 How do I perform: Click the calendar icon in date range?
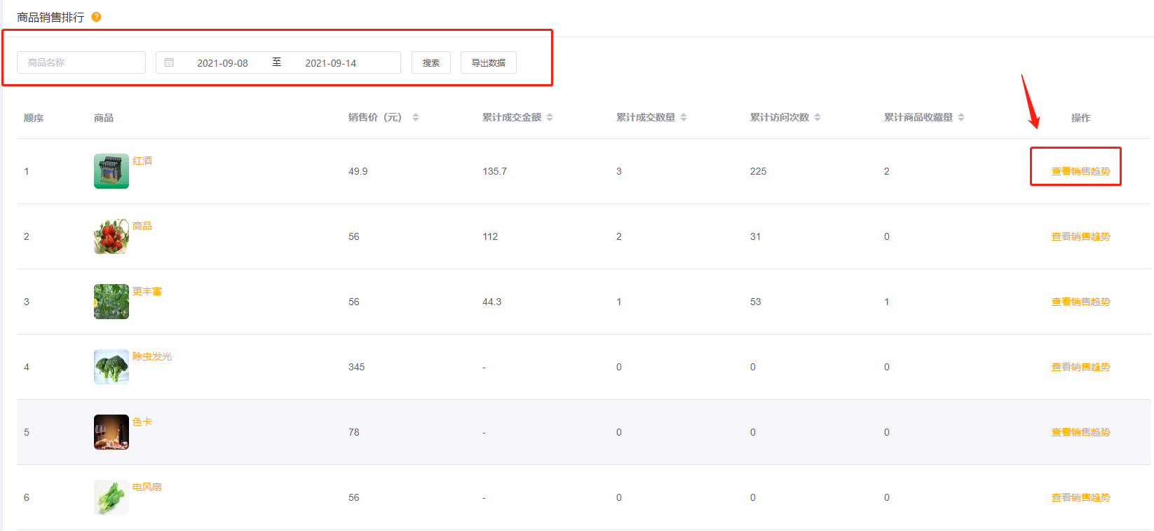pyautogui.click(x=169, y=62)
